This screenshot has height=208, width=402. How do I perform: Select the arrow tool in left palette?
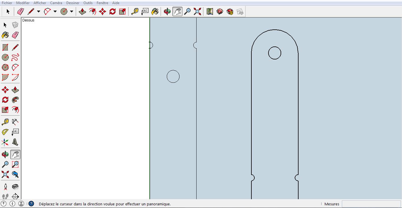[x=5, y=25]
